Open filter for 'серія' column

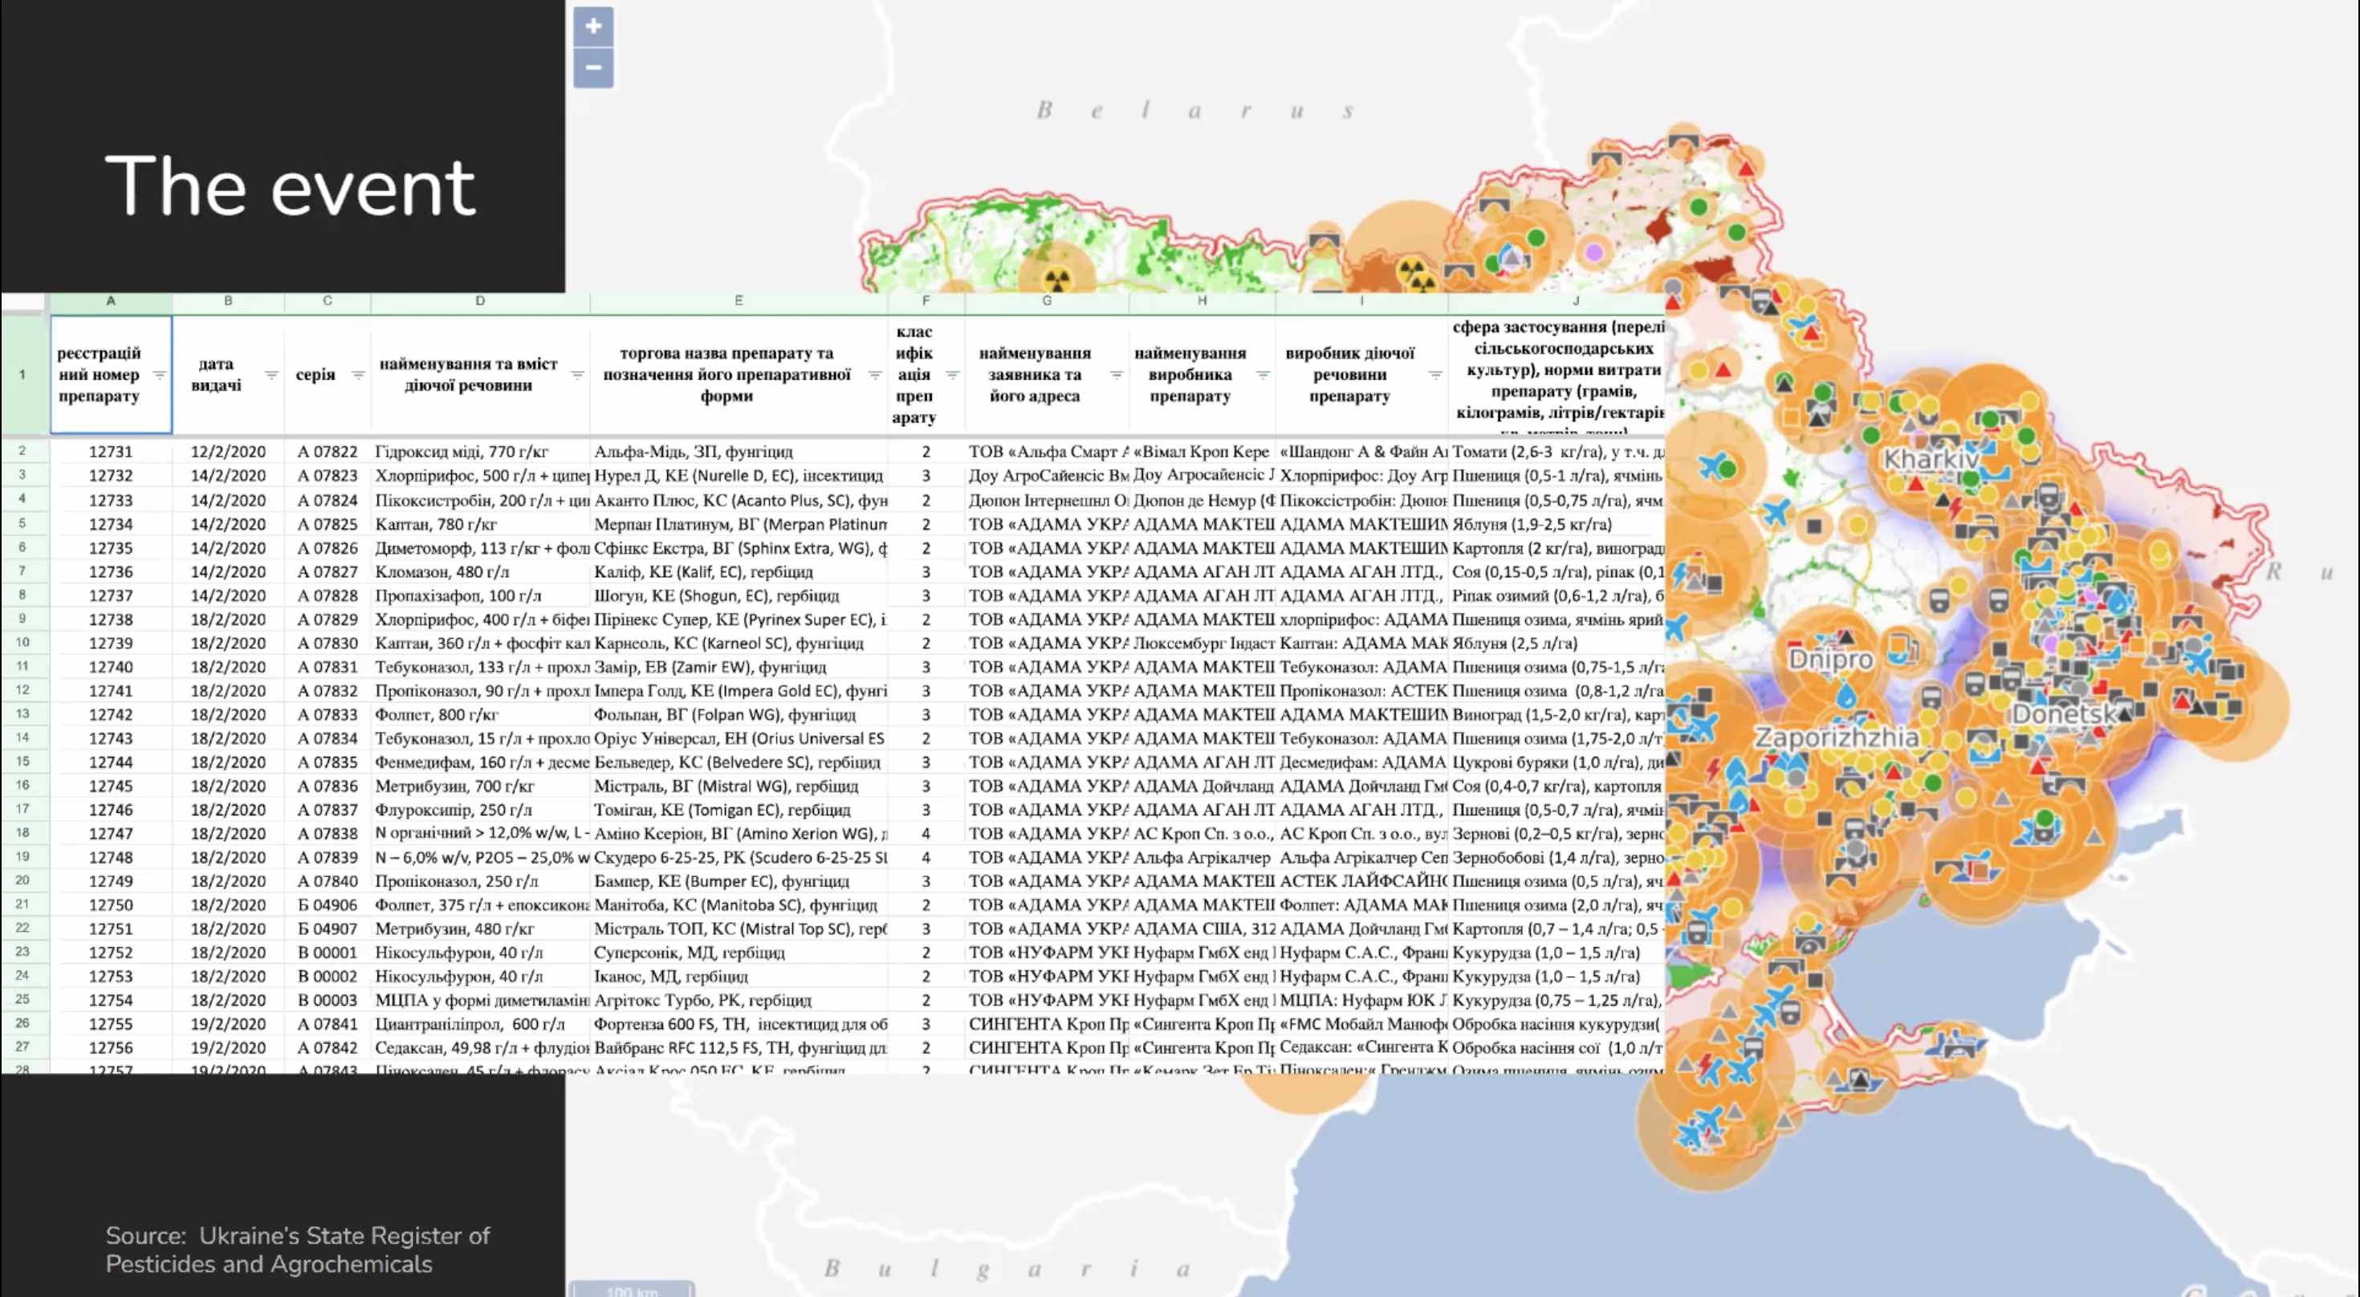[358, 376]
